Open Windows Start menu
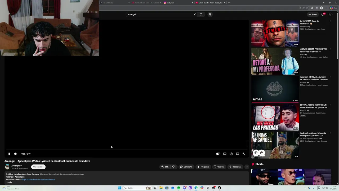The height and width of the screenshot is (191, 339). tap(120, 188)
